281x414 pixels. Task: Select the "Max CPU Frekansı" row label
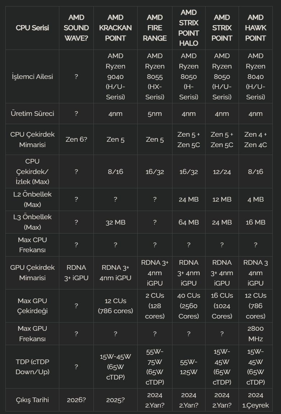click(32, 245)
